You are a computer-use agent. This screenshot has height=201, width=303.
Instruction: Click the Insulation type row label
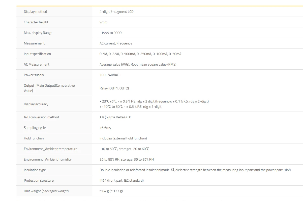pyautogui.click(x=35, y=170)
